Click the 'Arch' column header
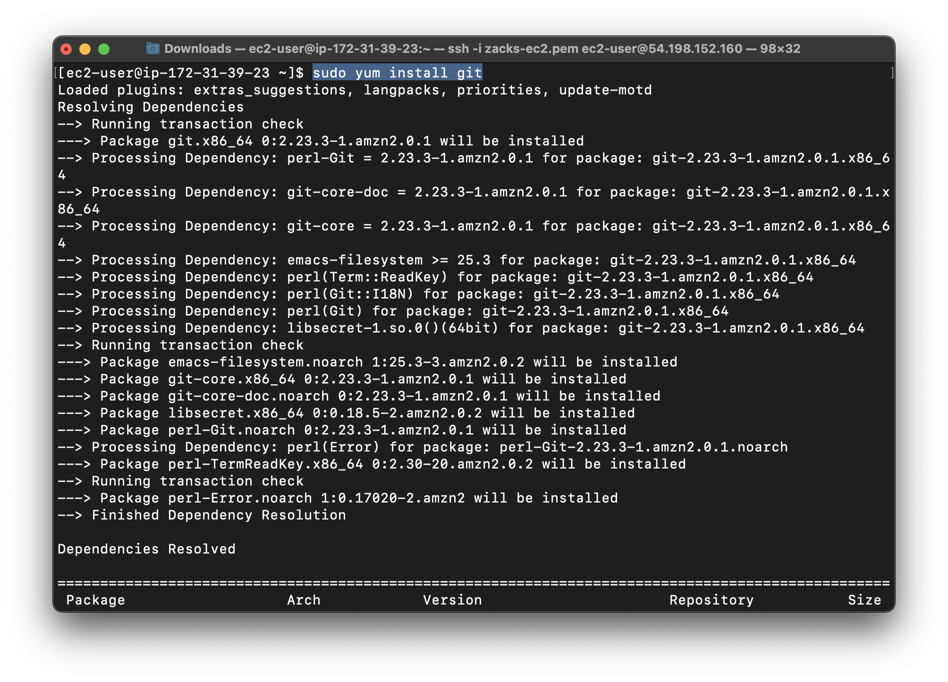948x682 pixels. pos(304,600)
